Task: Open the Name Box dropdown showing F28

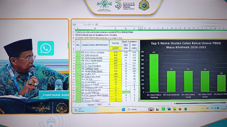Action: [84, 25]
